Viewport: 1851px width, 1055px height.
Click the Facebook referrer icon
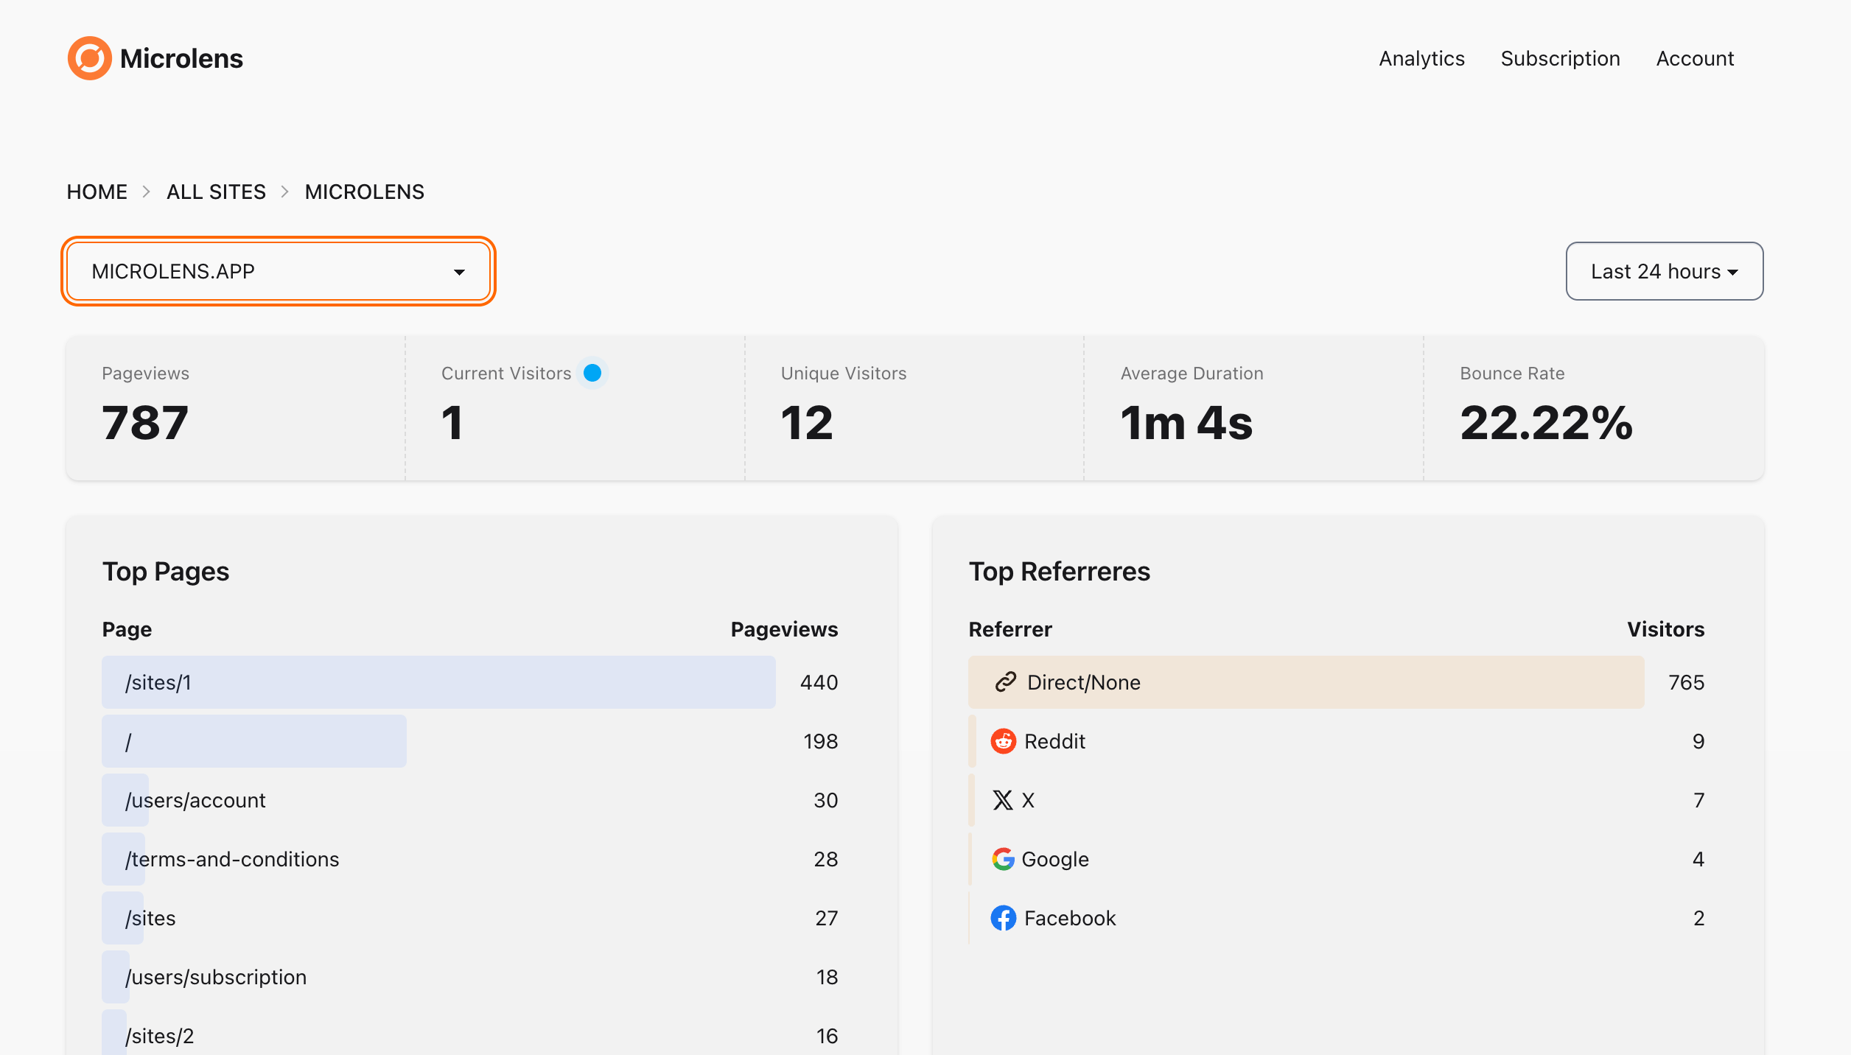click(x=1003, y=918)
